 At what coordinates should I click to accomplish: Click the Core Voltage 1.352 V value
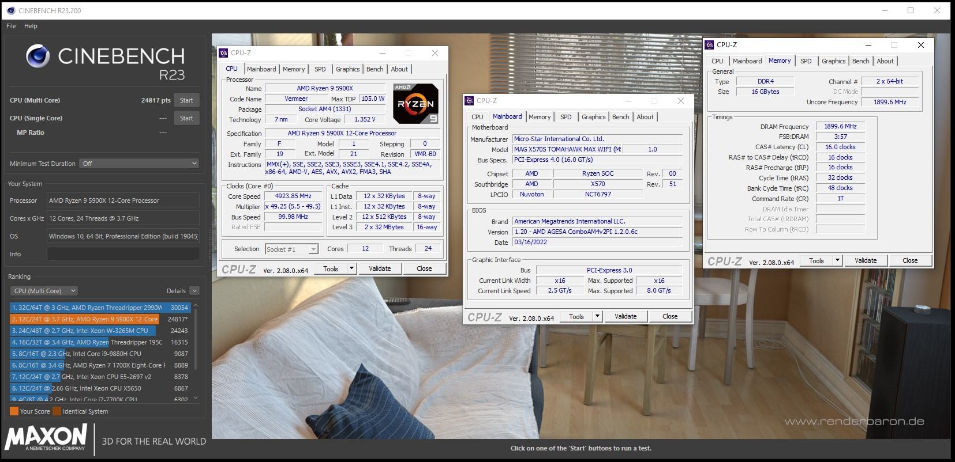coord(365,119)
